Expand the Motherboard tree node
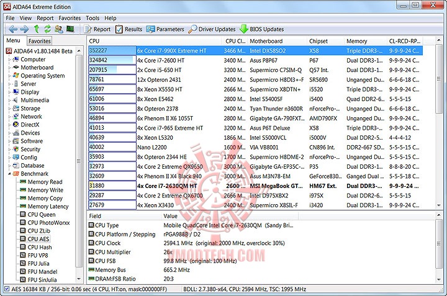The image size is (447, 296). point(9,68)
